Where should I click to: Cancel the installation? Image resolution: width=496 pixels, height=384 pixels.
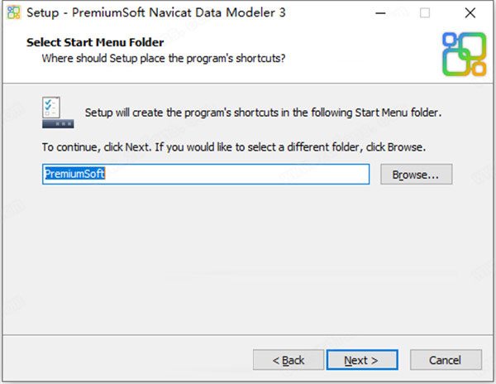[x=446, y=360]
